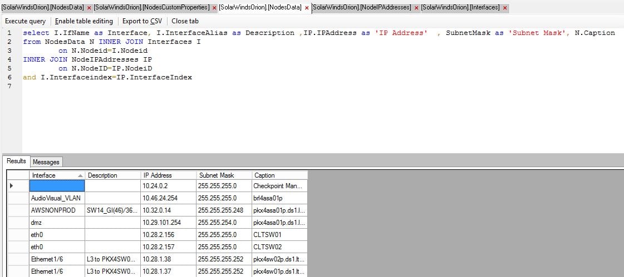The image size is (624, 277).
Task: Run the SQL with Execute query
Action: (x=26, y=21)
